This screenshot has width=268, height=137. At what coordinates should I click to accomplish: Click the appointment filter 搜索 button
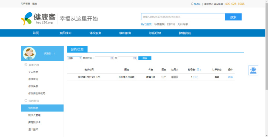click(145, 58)
